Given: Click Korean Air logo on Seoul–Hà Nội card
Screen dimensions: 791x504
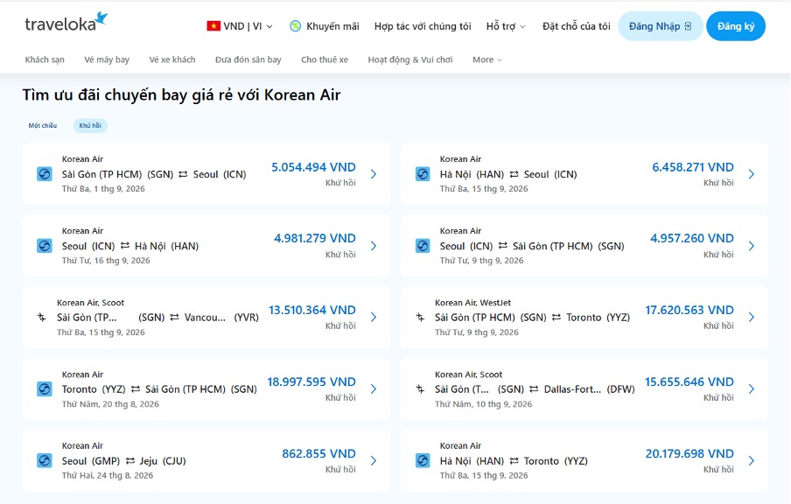Looking at the screenshot, I should pos(45,246).
